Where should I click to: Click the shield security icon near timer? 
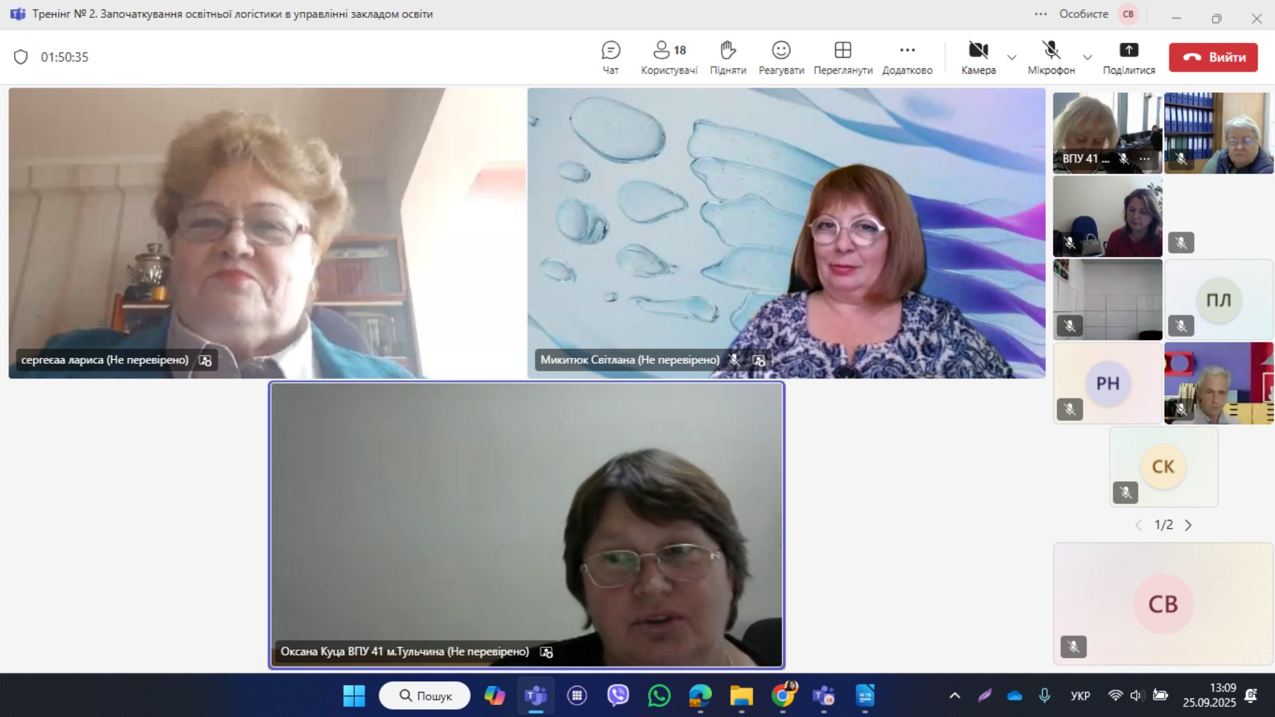(x=21, y=57)
